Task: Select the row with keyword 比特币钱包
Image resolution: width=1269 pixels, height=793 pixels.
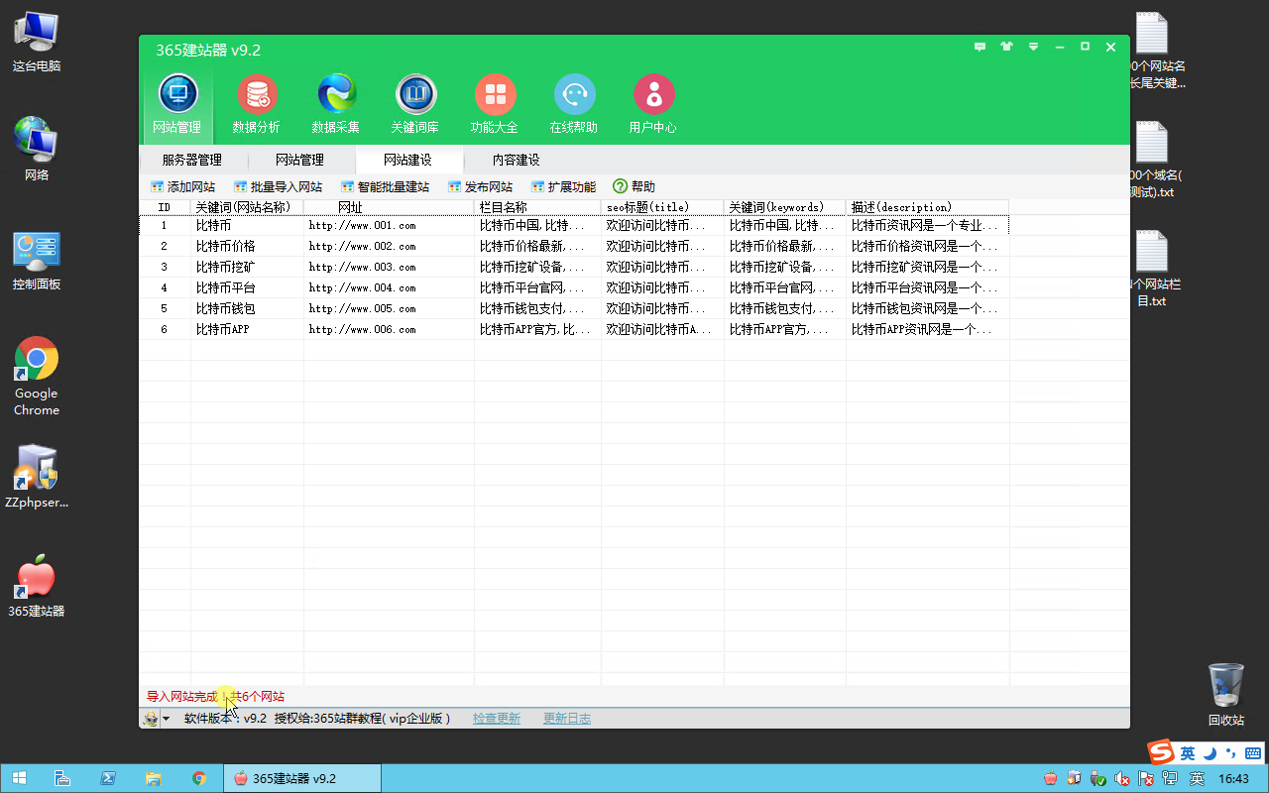Action: pyautogui.click(x=574, y=308)
